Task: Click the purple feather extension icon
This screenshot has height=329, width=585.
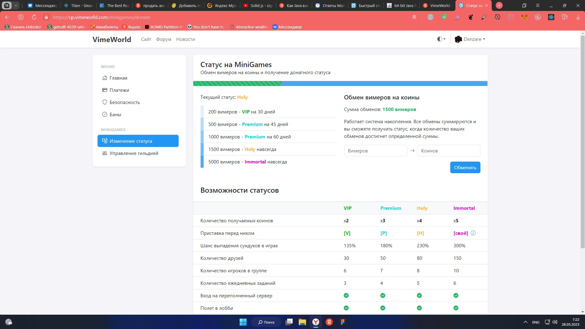Action: point(457,17)
